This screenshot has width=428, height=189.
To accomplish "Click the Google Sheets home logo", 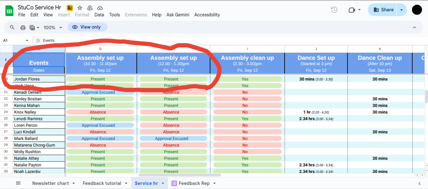I will (x=9, y=11).
